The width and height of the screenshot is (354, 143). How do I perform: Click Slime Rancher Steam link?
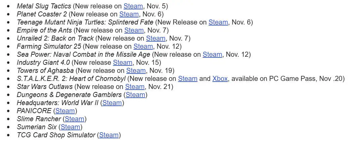[x=75, y=119]
